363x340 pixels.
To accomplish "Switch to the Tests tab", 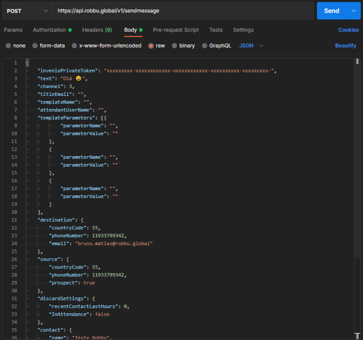I will pyautogui.click(x=216, y=30).
